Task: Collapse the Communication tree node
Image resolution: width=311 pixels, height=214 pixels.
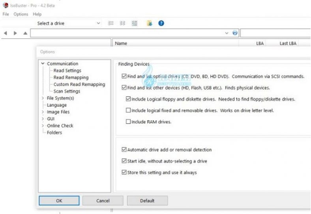Action: pyautogui.click(x=43, y=63)
